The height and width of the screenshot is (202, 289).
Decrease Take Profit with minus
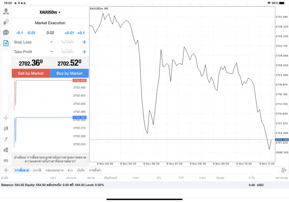click(51, 52)
